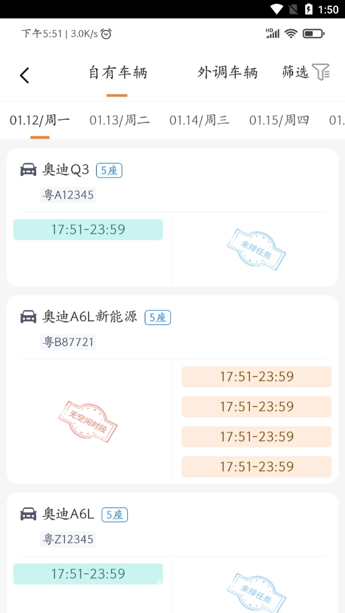Tap the back arrow icon
This screenshot has height=613, width=345.
click(25, 75)
